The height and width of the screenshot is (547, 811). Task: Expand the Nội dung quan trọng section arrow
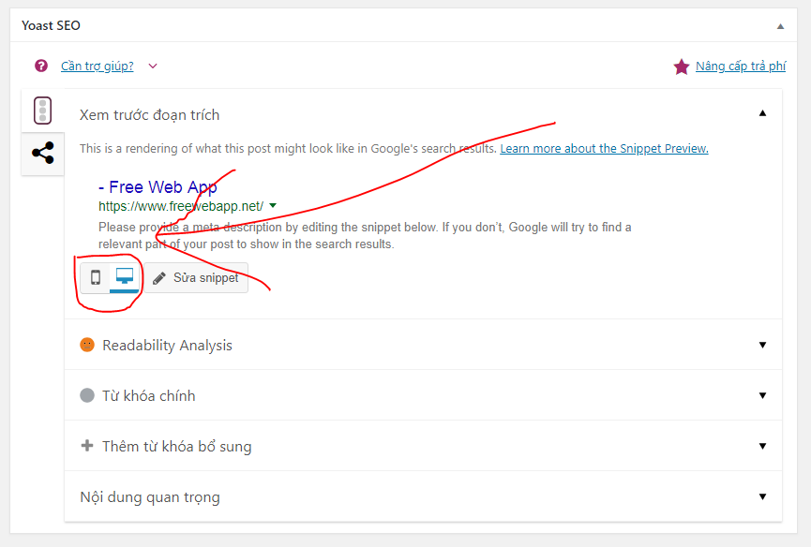tap(762, 496)
